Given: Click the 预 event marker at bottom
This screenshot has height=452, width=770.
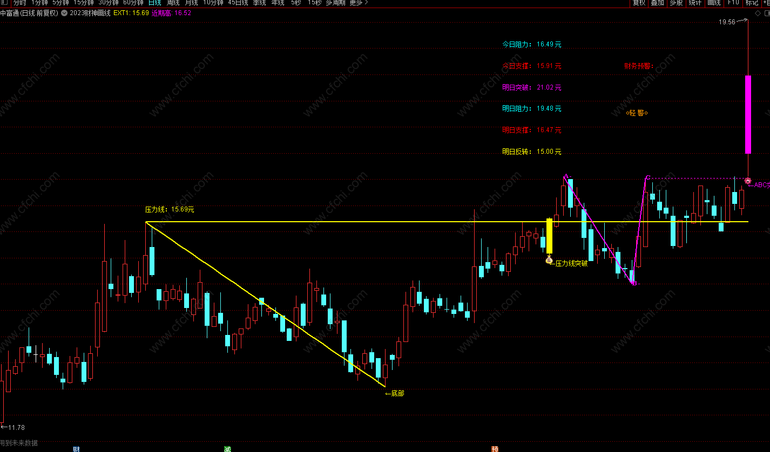Looking at the screenshot, I should pyautogui.click(x=495, y=449).
